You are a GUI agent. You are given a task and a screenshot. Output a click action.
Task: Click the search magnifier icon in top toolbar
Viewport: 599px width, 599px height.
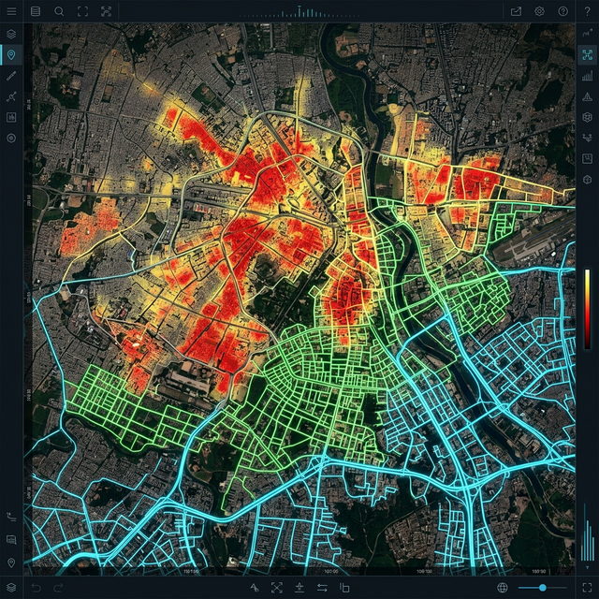59,11
